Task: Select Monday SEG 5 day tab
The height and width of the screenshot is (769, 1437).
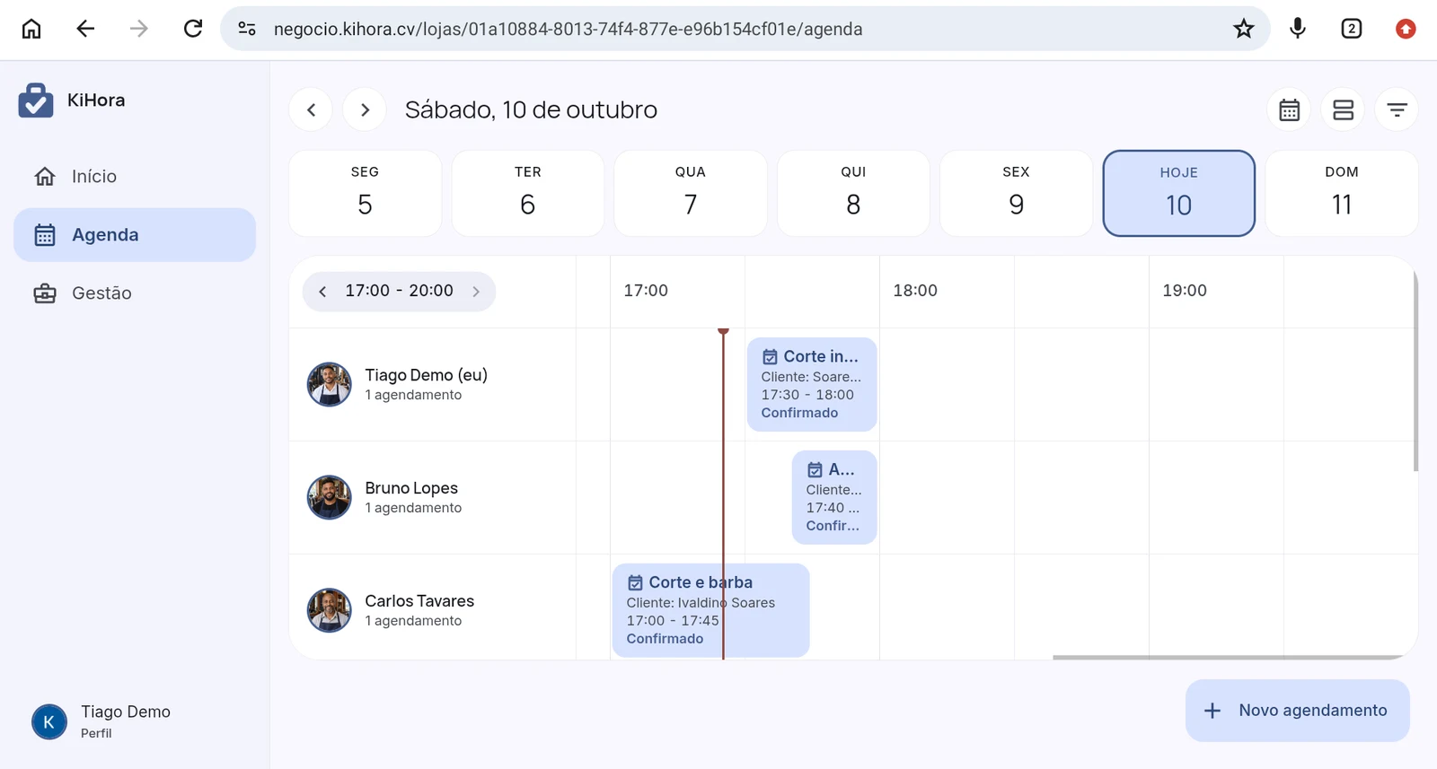Action: pyautogui.click(x=365, y=193)
